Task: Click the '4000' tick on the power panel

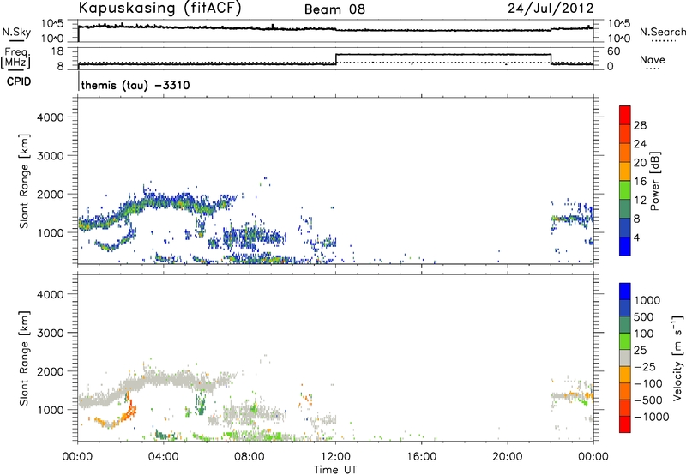Action: [51, 117]
